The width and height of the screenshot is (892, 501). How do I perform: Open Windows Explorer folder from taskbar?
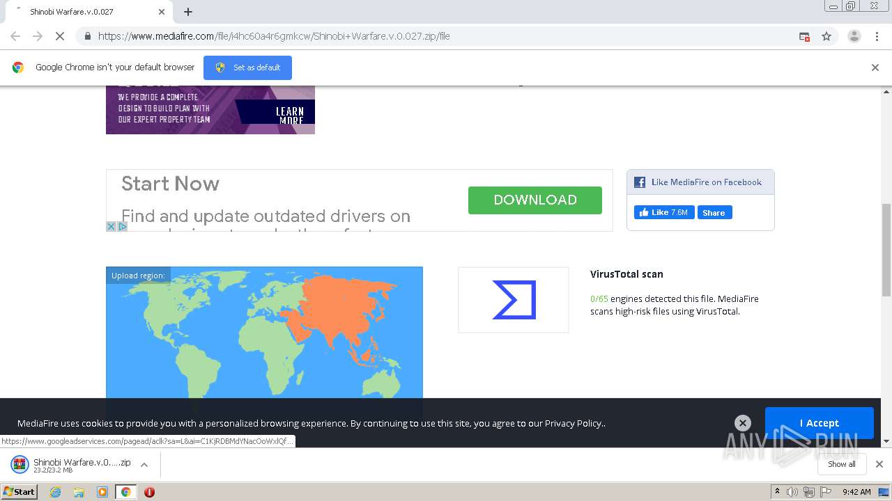coord(79,492)
